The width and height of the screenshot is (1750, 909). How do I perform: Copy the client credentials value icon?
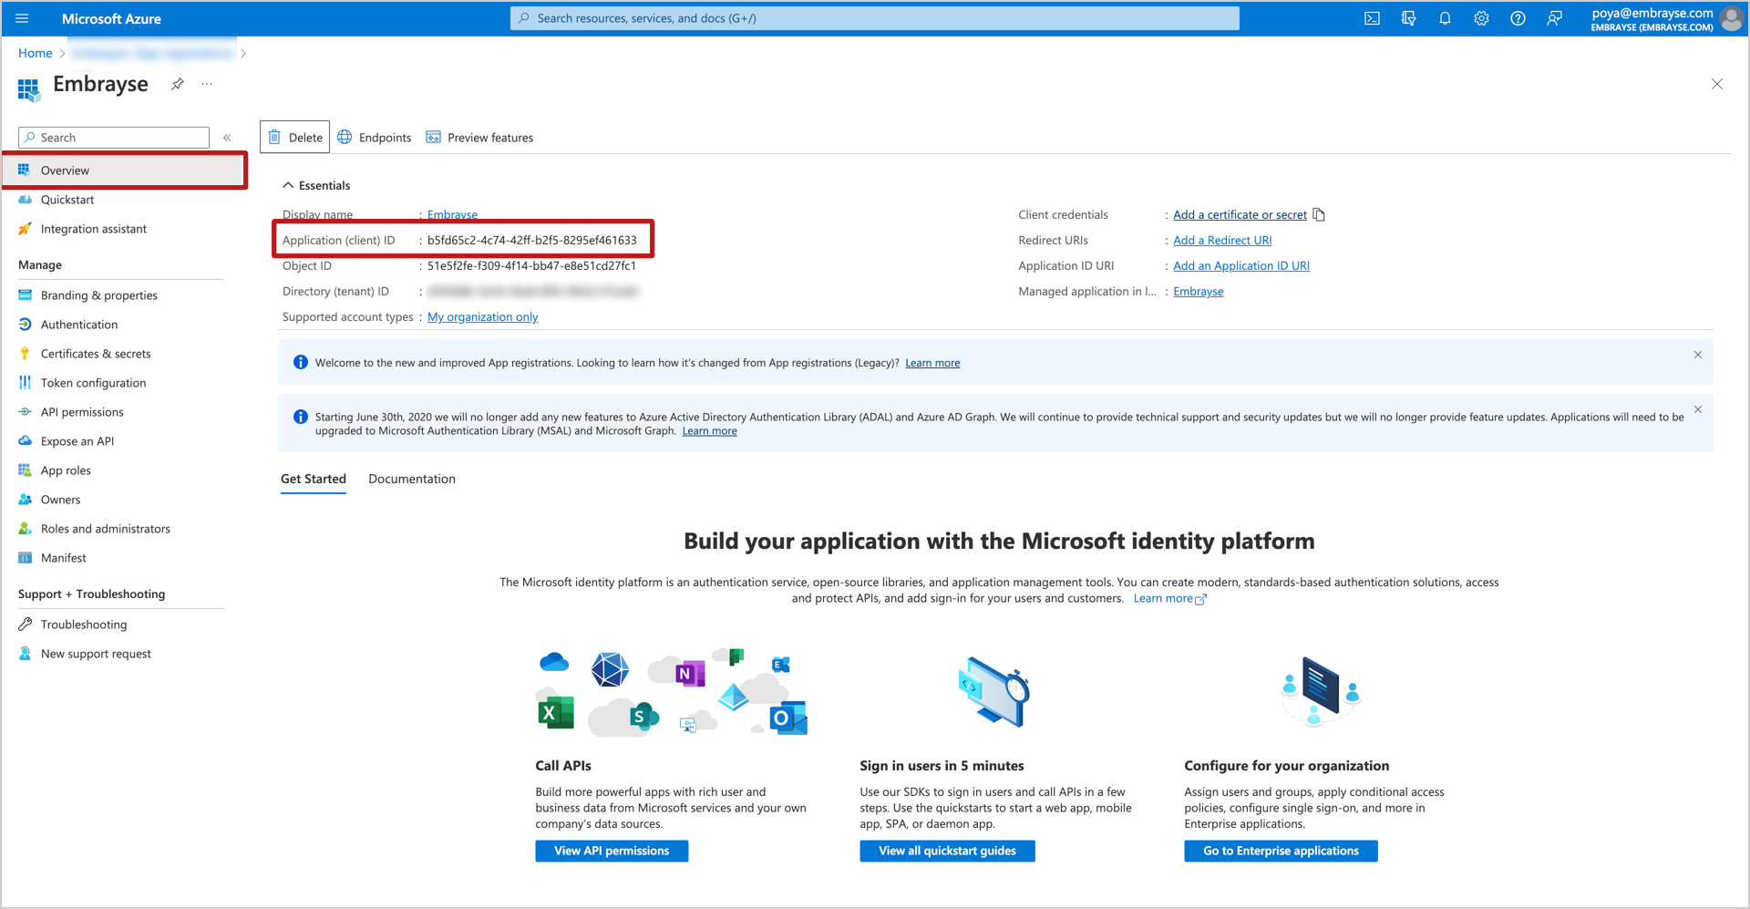tap(1319, 215)
